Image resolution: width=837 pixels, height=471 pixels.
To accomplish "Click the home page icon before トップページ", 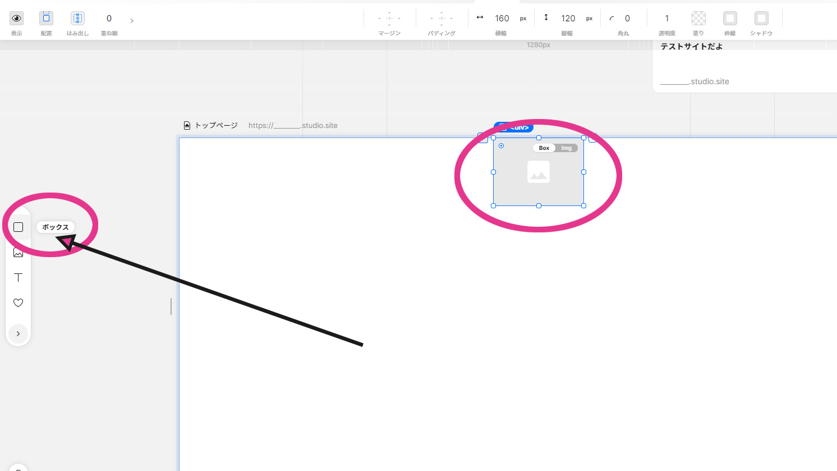I will pos(187,126).
